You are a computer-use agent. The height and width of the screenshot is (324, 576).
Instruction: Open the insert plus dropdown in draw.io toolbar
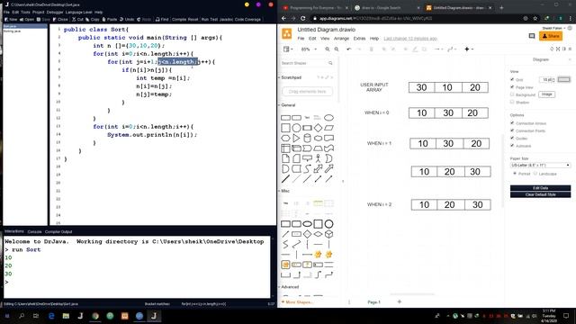tap(468, 49)
